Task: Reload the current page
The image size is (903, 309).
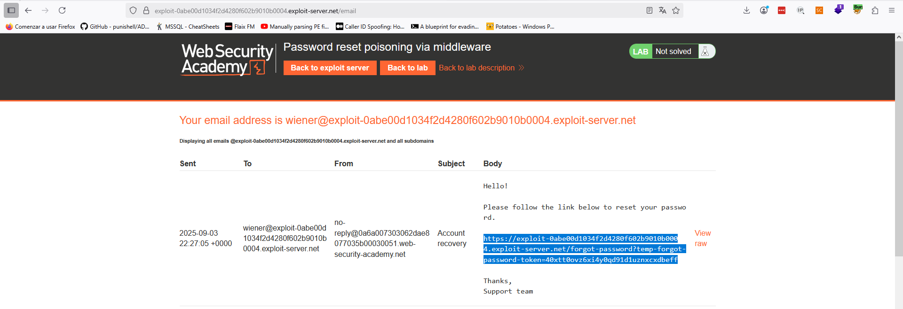Action: click(62, 10)
